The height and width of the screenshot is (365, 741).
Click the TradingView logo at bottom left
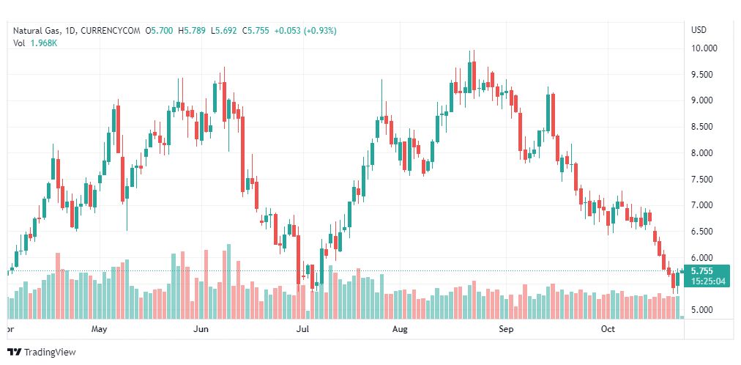pos(41,353)
